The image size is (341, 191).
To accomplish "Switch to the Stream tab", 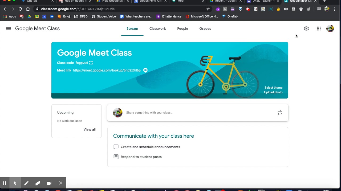I will (x=132, y=29).
